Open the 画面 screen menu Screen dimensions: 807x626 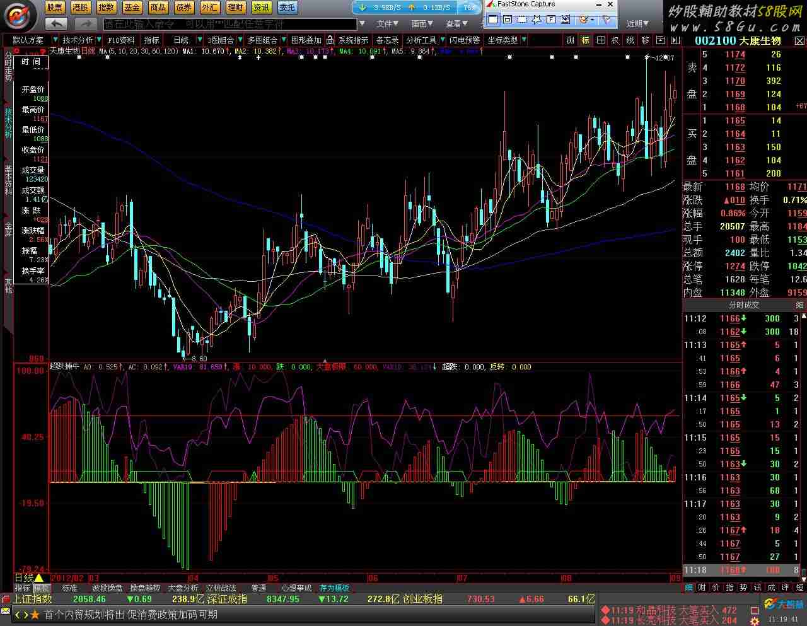(422, 24)
